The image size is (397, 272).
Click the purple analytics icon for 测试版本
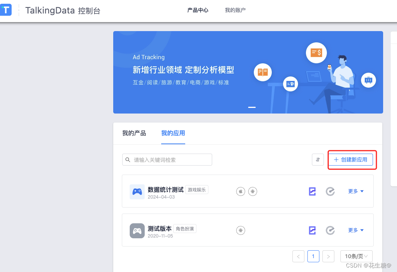click(x=312, y=230)
